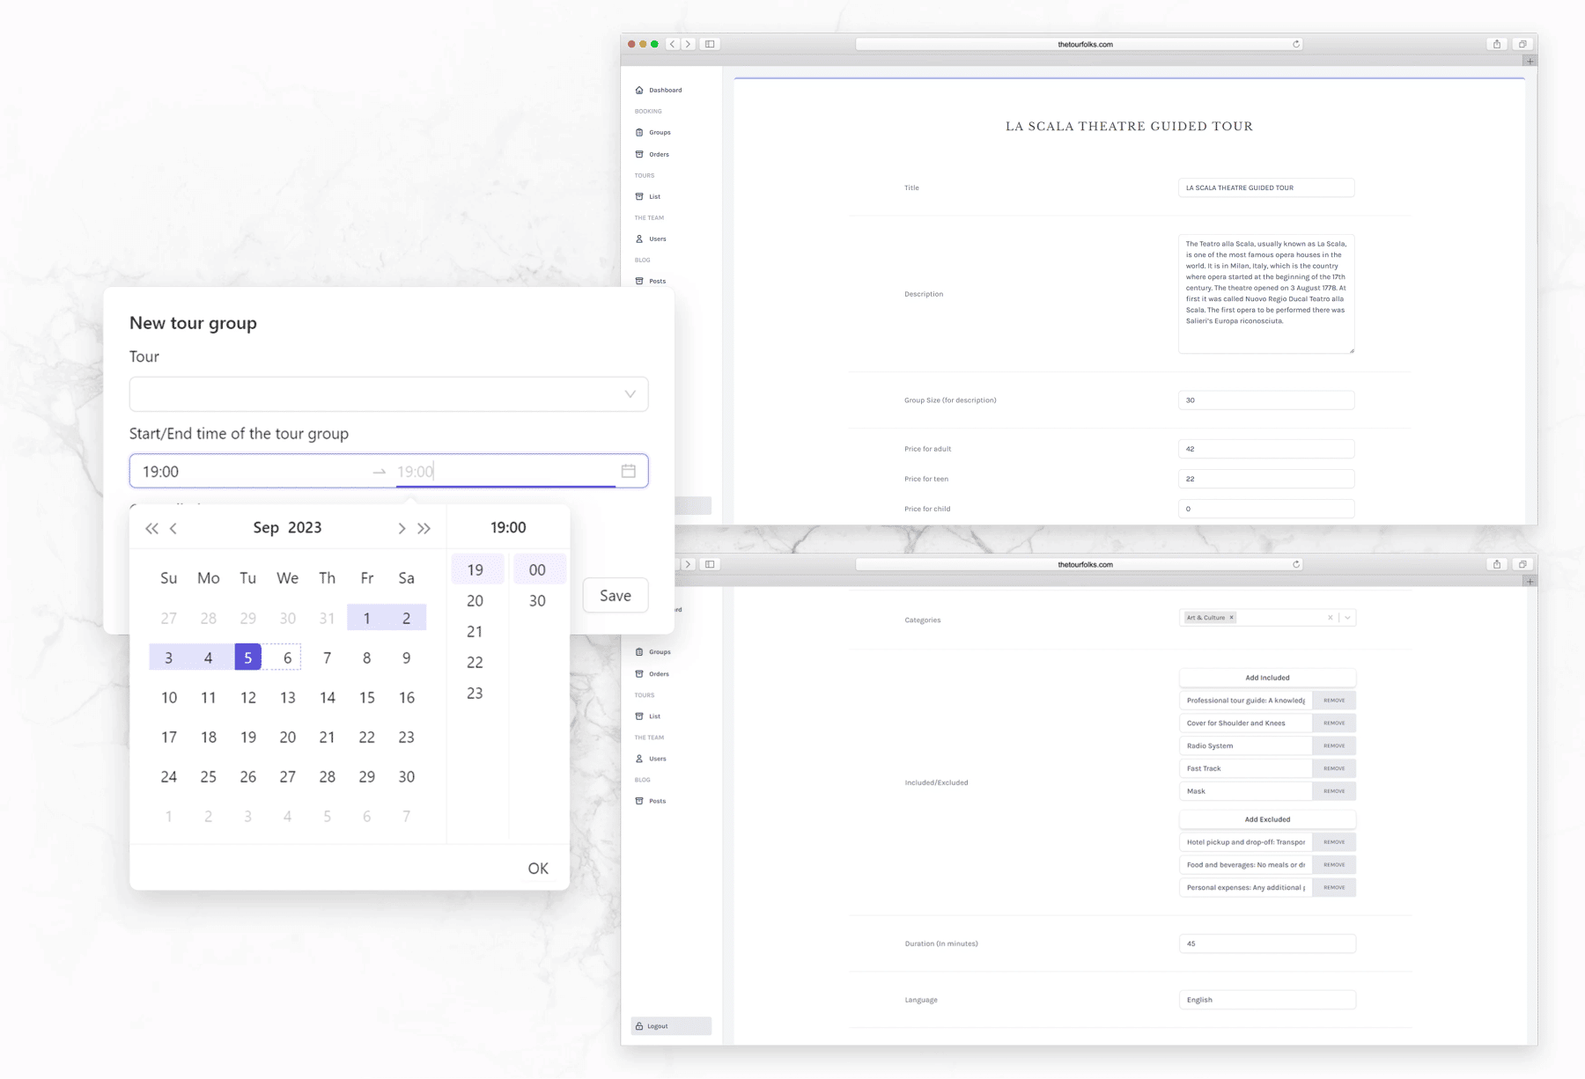Choose minute 30 in the time column

(x=537, y=600)
